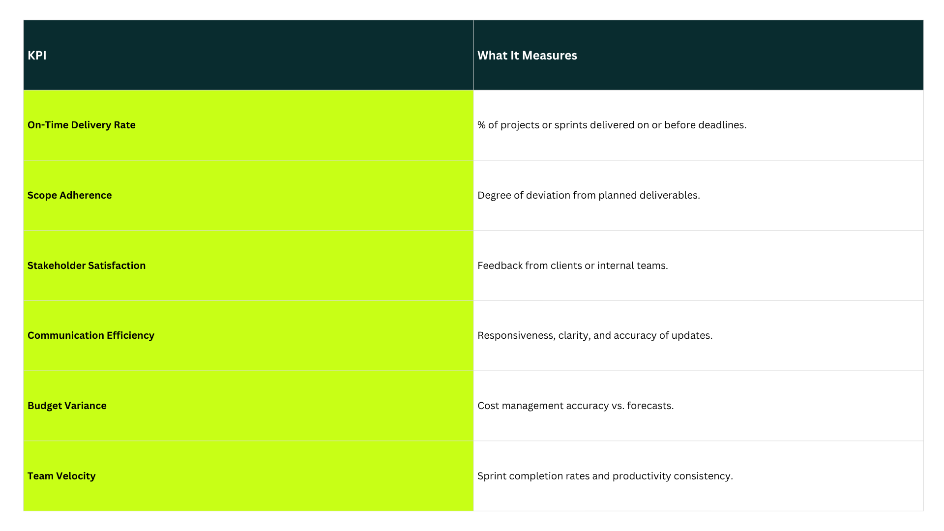Click the sprint completion rates description

(x=605, y=476)
